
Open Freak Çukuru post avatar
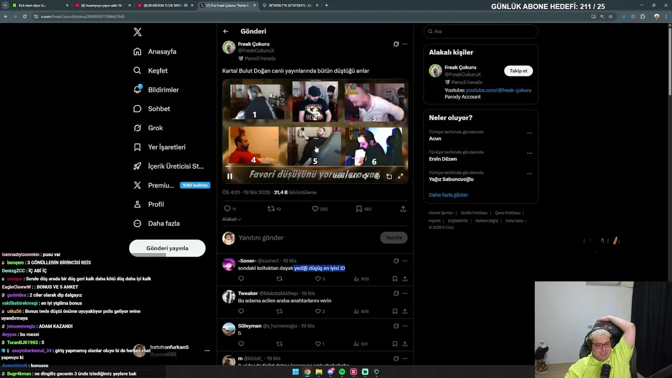229,47
